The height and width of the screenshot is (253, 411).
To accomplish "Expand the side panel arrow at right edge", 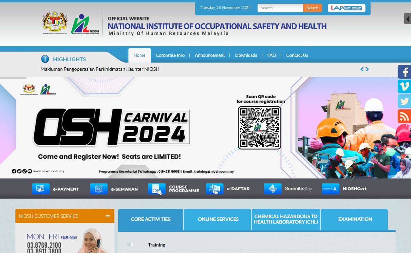I will pos(408,18).
